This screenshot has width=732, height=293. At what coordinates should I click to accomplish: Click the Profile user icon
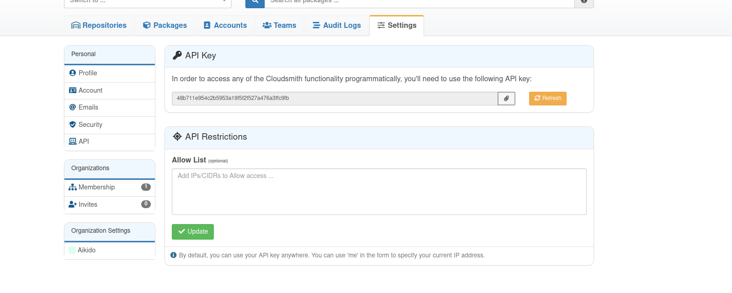tap(73, 73)
